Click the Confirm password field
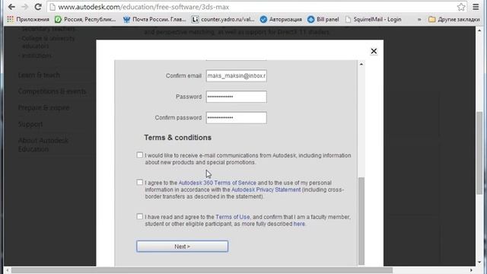 [236, 118]
